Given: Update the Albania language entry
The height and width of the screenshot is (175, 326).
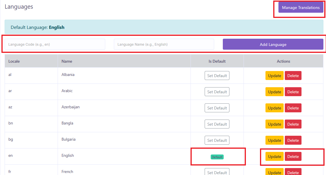Looking at the screenshot, I should pos(274,76).
